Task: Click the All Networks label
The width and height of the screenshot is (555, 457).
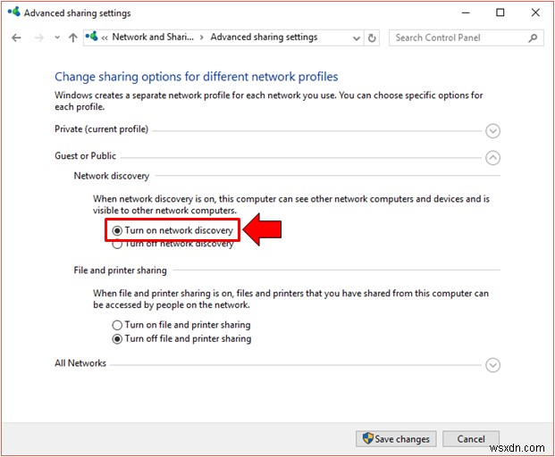Action: point(80,363)
